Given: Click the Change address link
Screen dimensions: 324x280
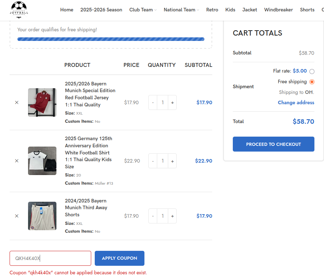Looking at the screenshot, I should point(296,102).
